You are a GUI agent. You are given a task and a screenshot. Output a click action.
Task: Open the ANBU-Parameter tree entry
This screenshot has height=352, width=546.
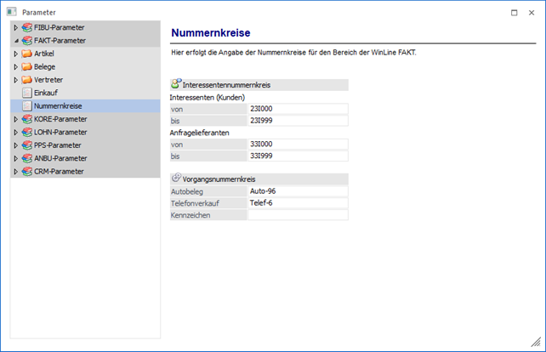(x=61, y=158)
